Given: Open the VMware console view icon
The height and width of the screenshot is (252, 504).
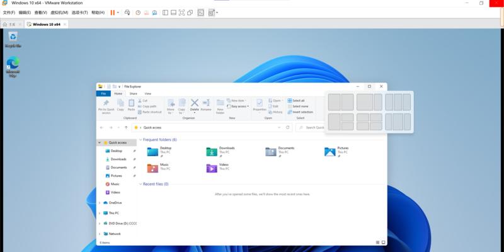Looking at the screenshot, I should point(200,13).
